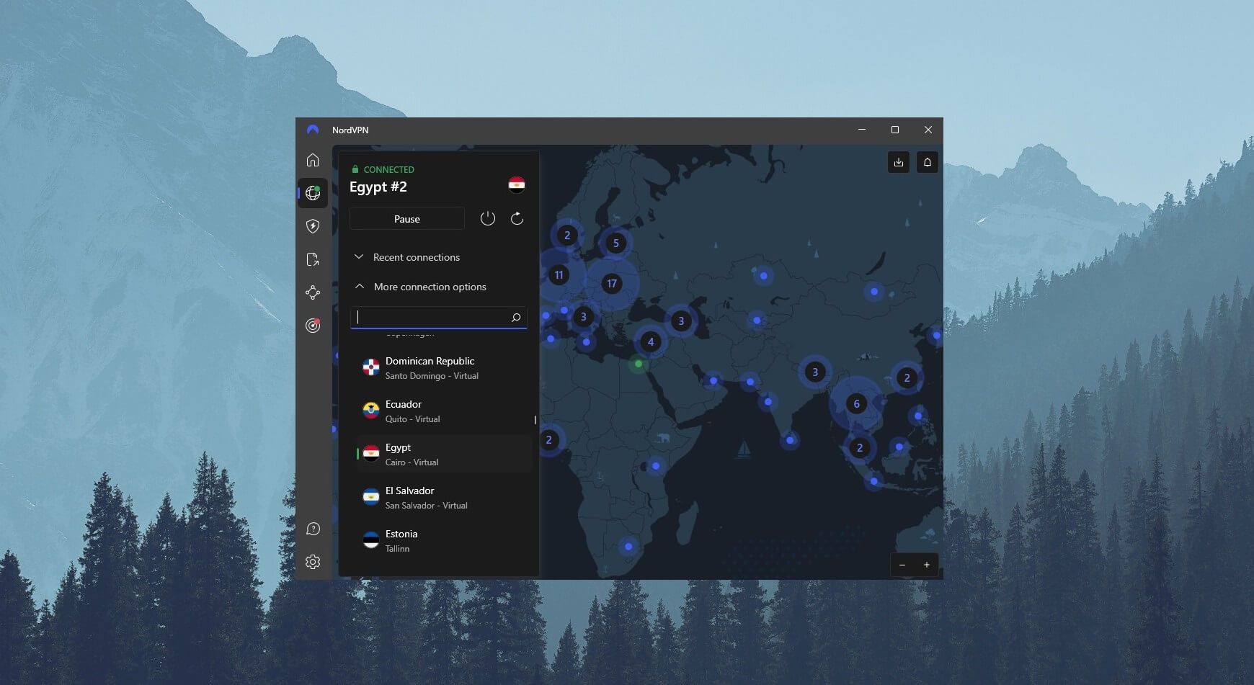Open the file share icon in the sidebar
Image resolution: width=1254 pixels, height=685 pixels.
coord(313,259)
